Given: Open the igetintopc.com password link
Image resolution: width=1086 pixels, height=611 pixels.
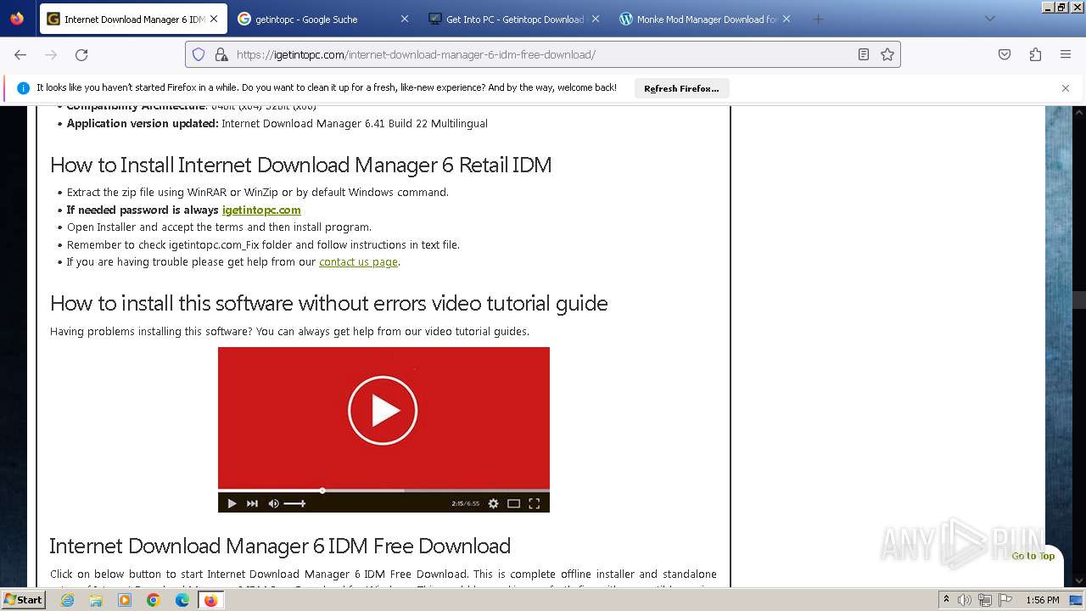Looking at the screenshot, I should 261,210.
